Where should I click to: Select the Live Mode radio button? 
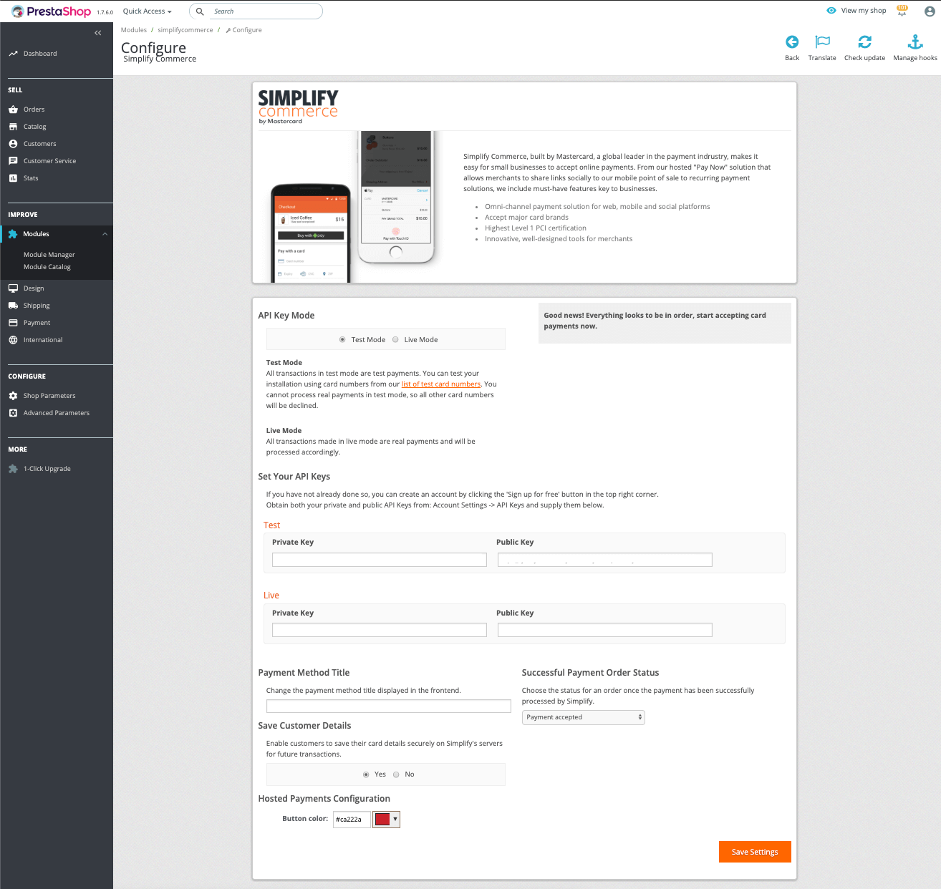[x=395, y=340]
